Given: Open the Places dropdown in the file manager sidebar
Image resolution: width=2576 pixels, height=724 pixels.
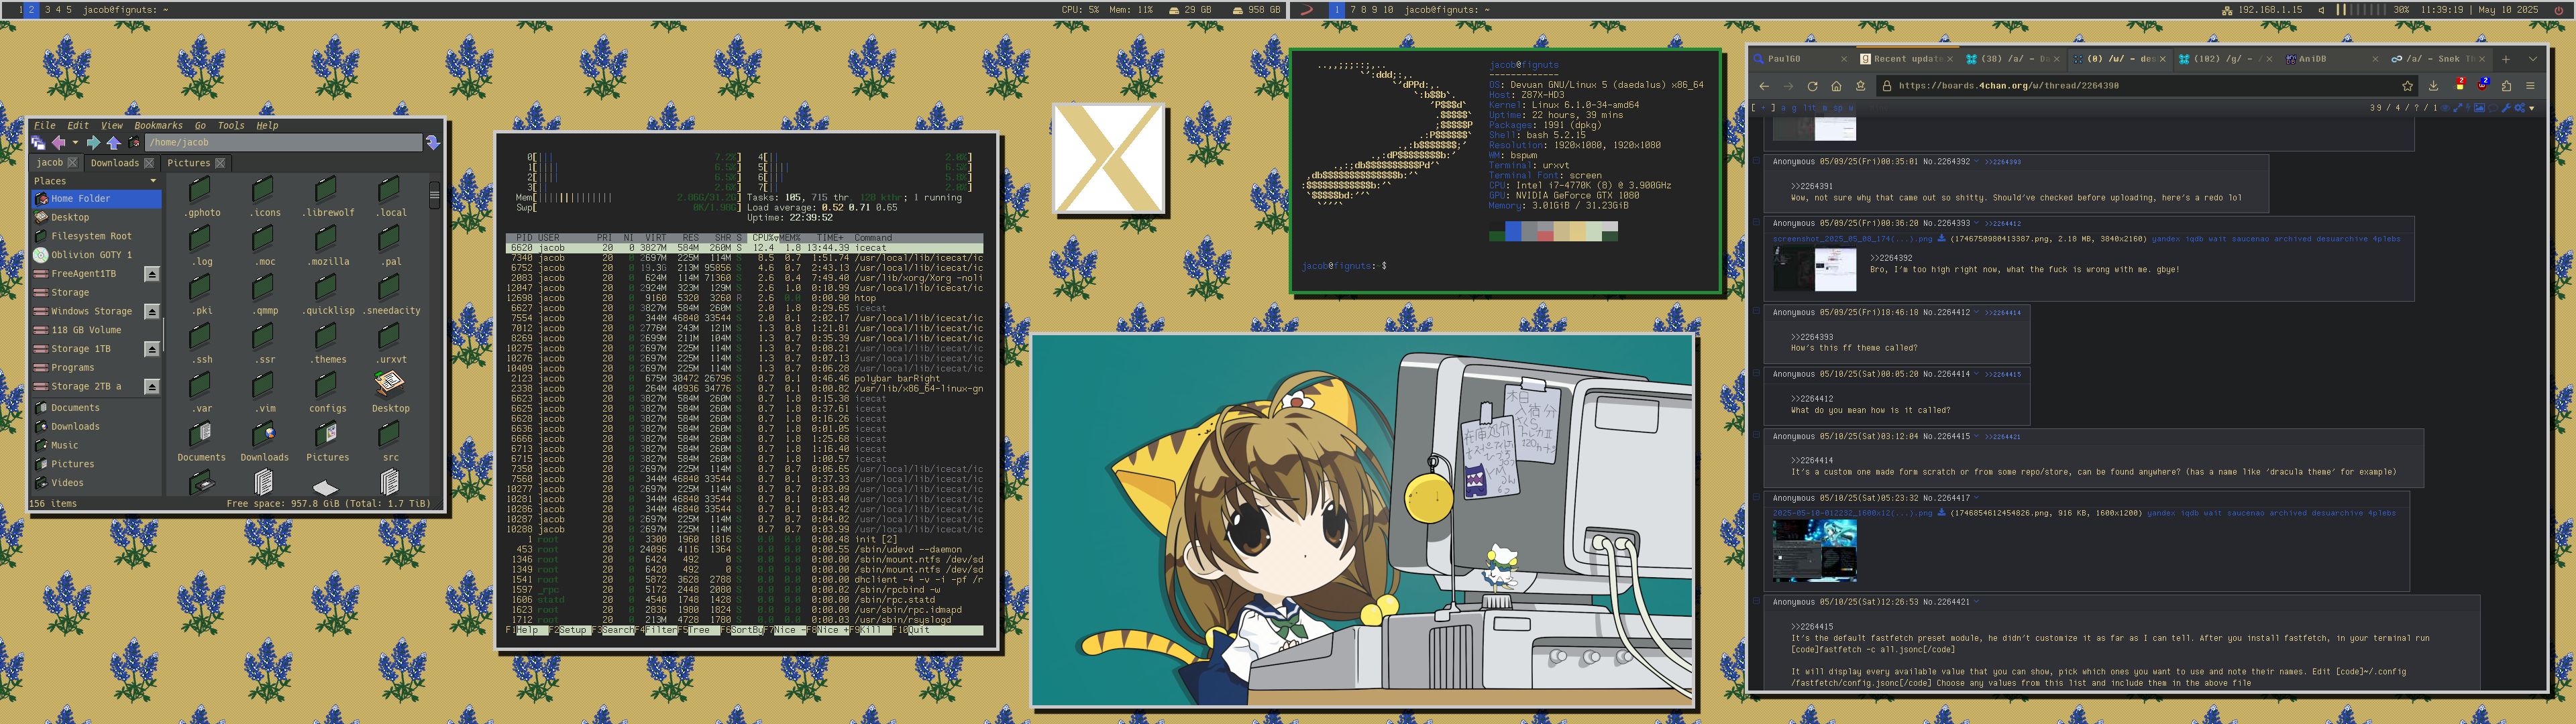Looking at the screenshot, I should pos(153,181).
